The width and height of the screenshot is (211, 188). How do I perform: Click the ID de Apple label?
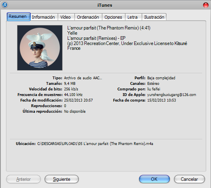134,95
